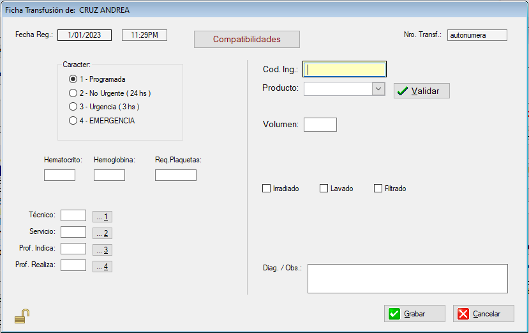This screenshot has width=529, height=333.
Task: Open the Compatibilidades panel
Action: [246, 39]
